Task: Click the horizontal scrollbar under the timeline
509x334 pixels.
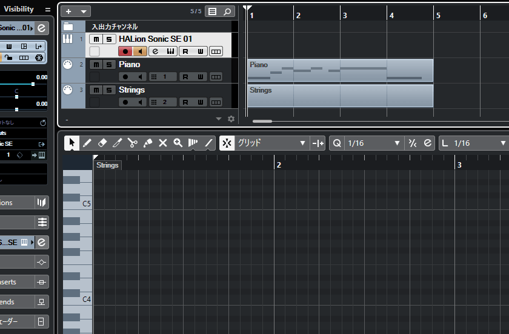Action: click(x=262, y=121)
